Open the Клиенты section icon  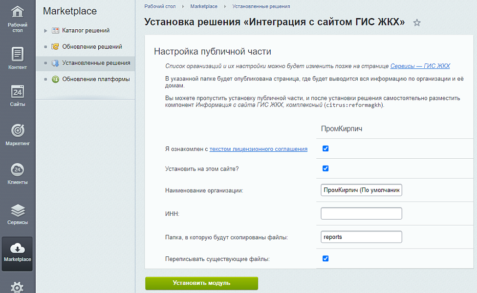click(17, 168)
